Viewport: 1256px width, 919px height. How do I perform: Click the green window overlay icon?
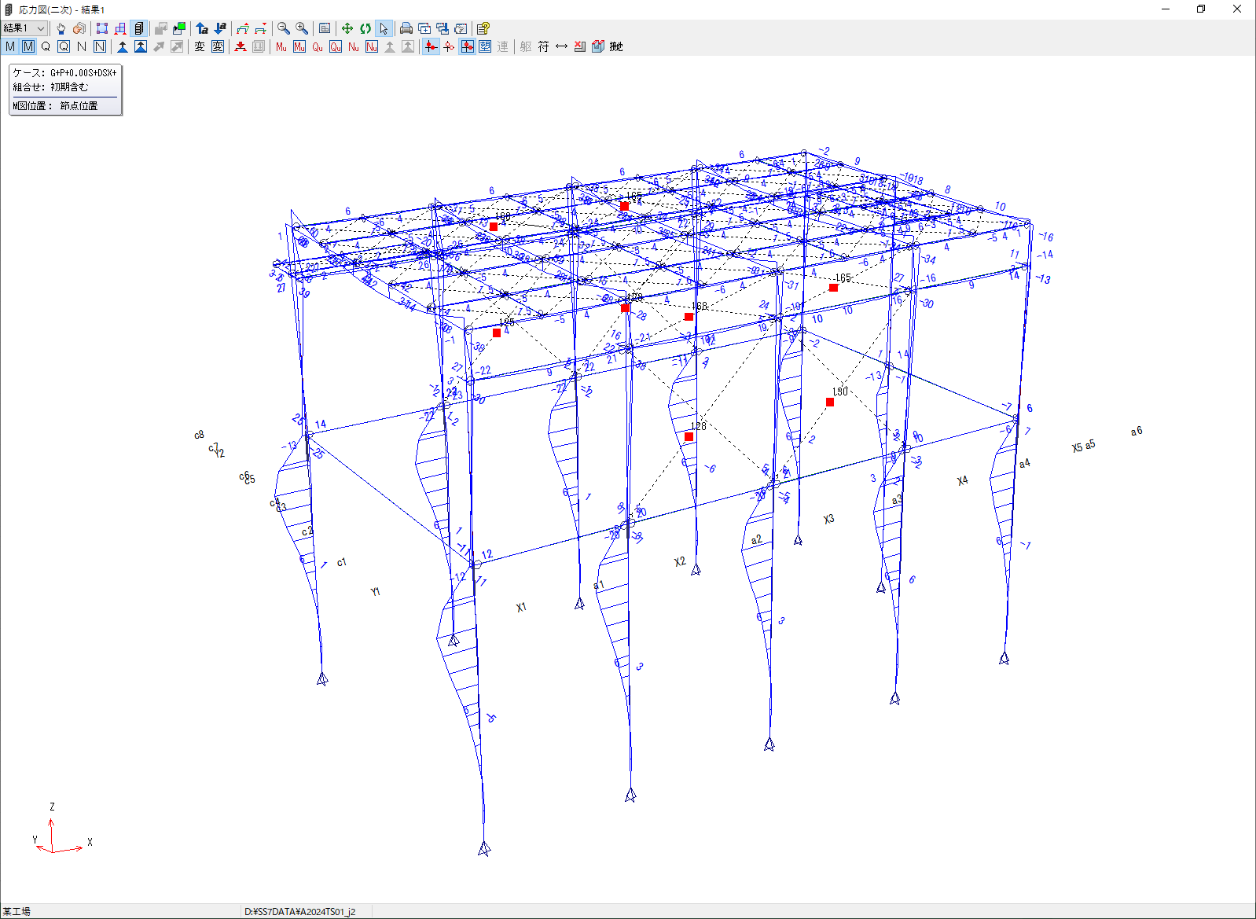tap(180, 28)
